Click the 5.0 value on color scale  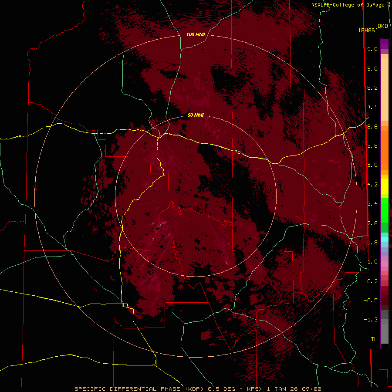click(x=372, y=165)
